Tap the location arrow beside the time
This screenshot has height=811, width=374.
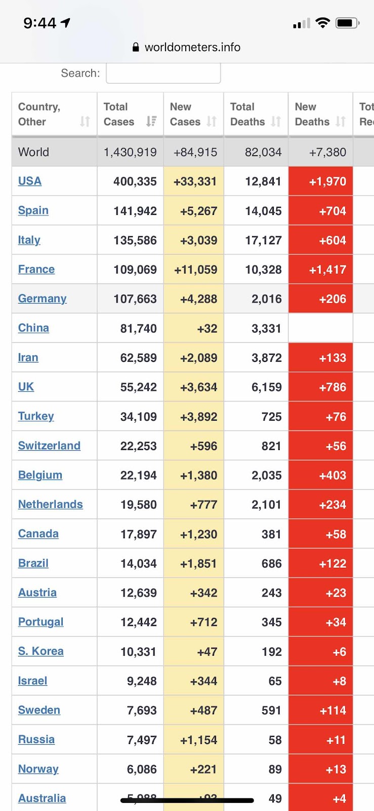coord(65,23)
